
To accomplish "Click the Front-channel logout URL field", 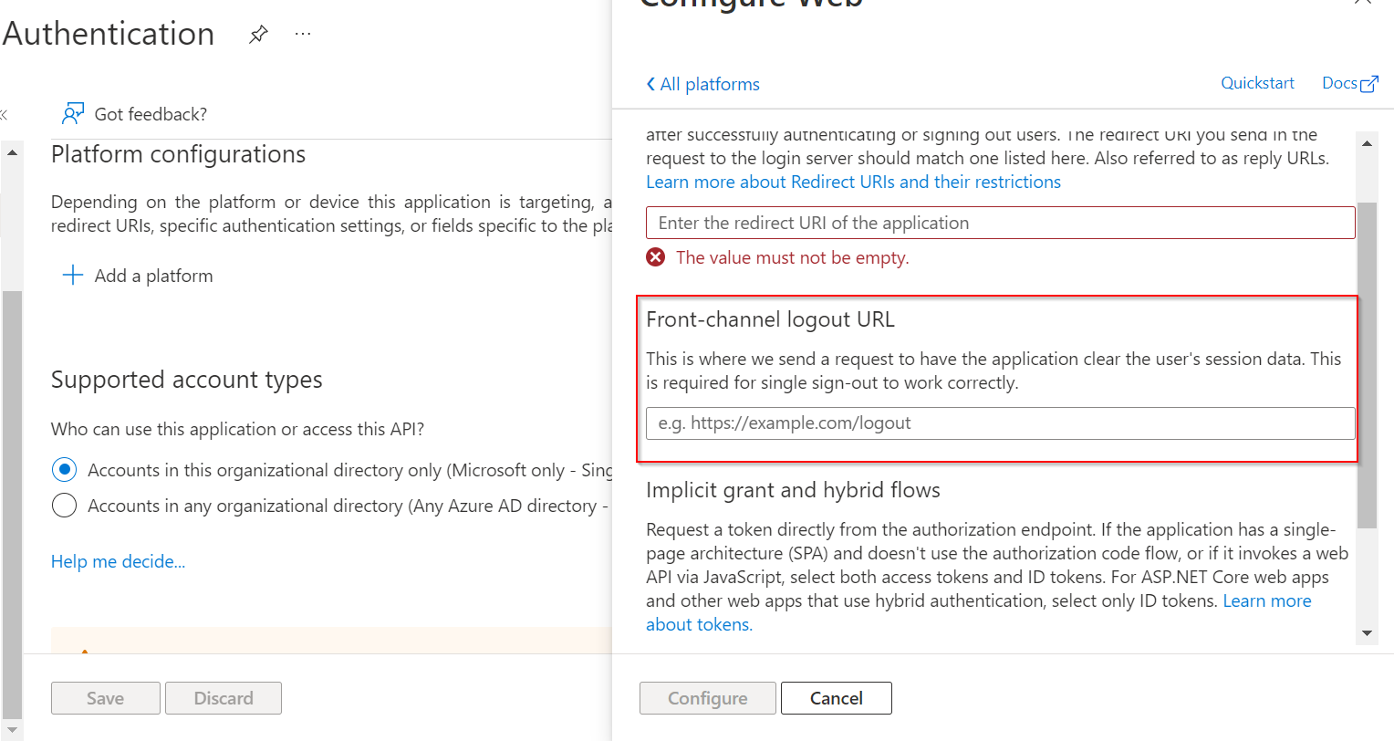I will [x=1000, y=423].
